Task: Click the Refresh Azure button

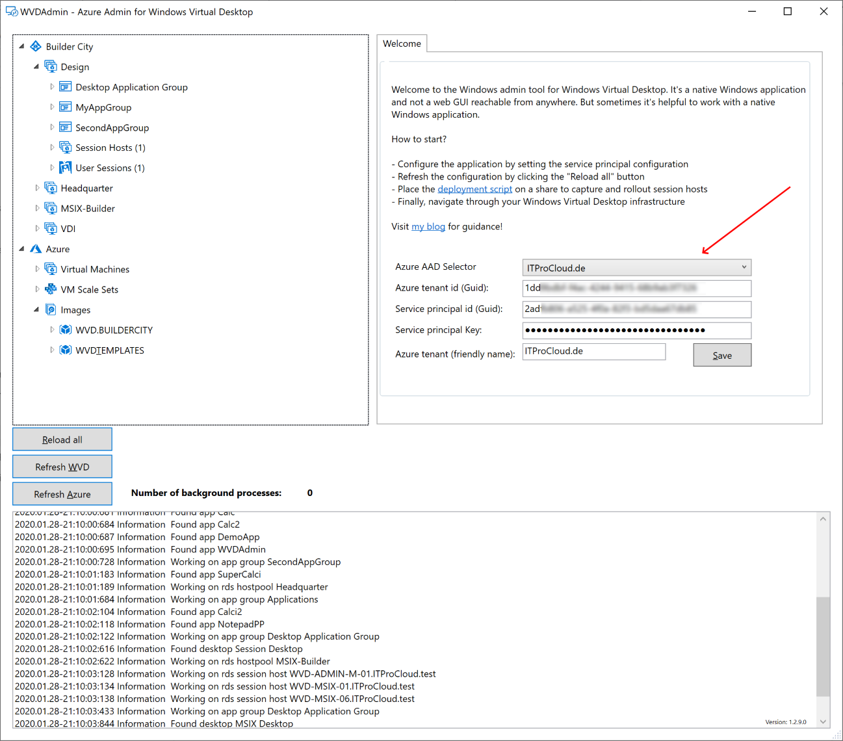Action: coord(62,494)
